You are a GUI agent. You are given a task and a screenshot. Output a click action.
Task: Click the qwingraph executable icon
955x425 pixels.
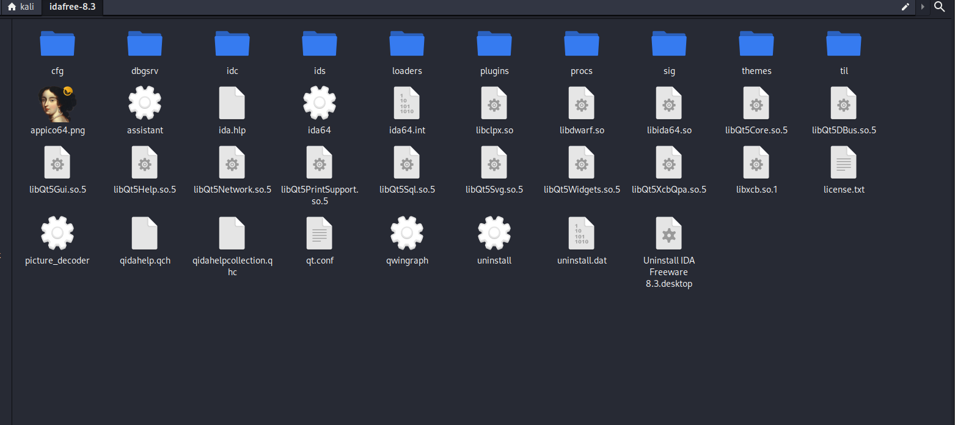tap(407, 234)
